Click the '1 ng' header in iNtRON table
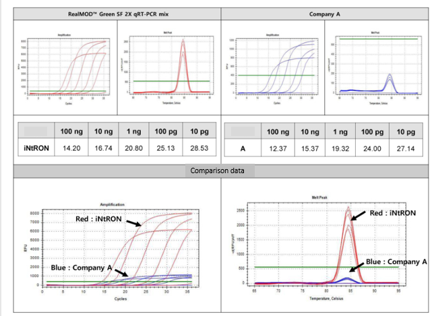 [133, 131]
